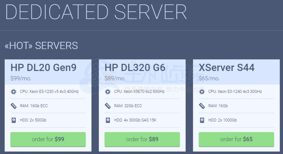
Task: Click RAM icon in HP DL20 Gen9 card
Action: [14, 106]
